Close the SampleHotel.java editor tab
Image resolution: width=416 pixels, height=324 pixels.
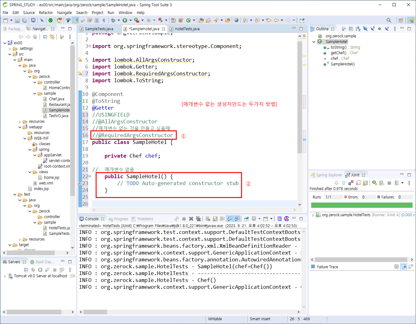pos(164,29)
